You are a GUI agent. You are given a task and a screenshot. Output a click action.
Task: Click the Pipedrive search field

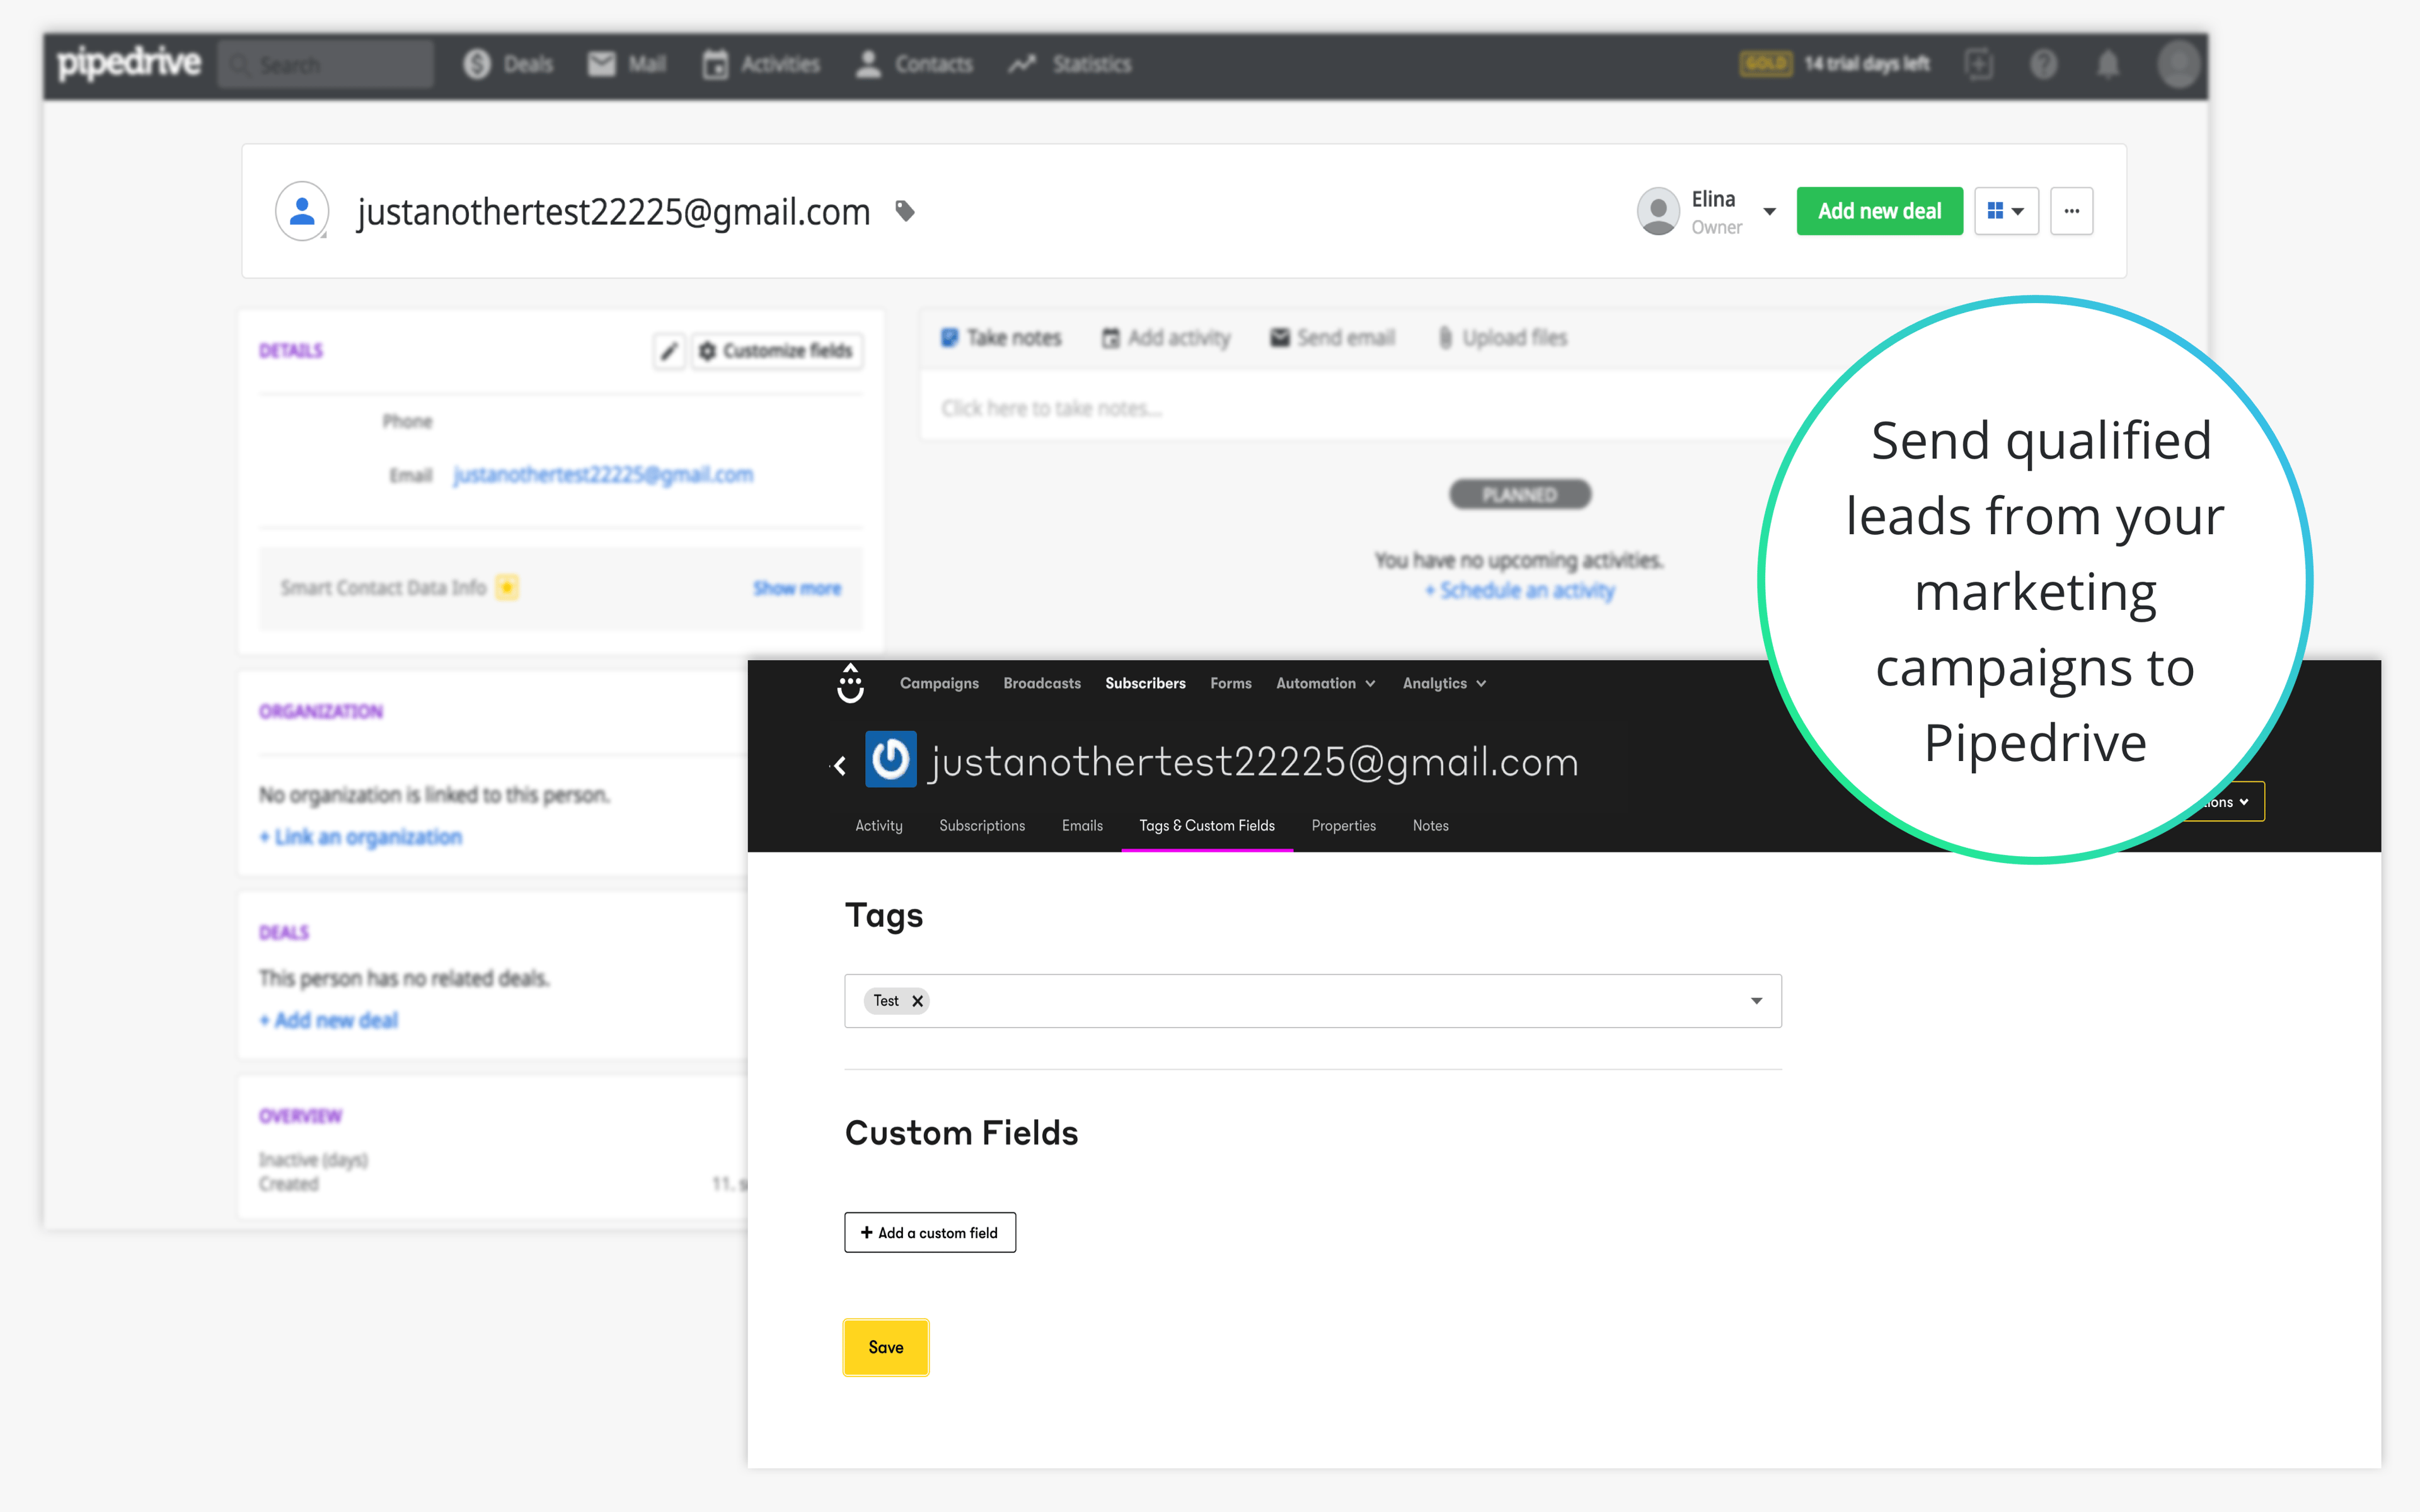pos(326,65)
